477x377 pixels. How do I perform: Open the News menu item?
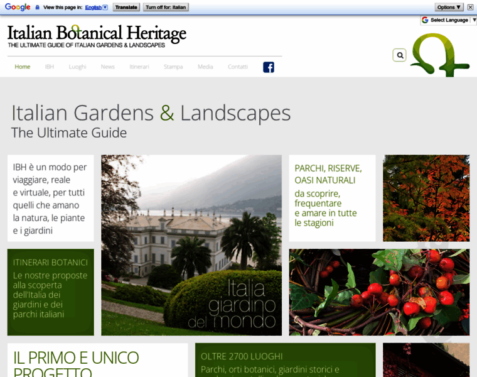click(108, 67)
